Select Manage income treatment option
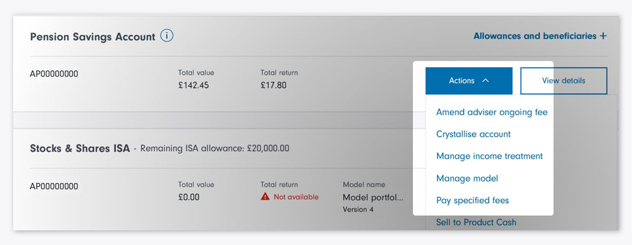The width and height of the screenshot is (632, 245). [x=489, y=156]
